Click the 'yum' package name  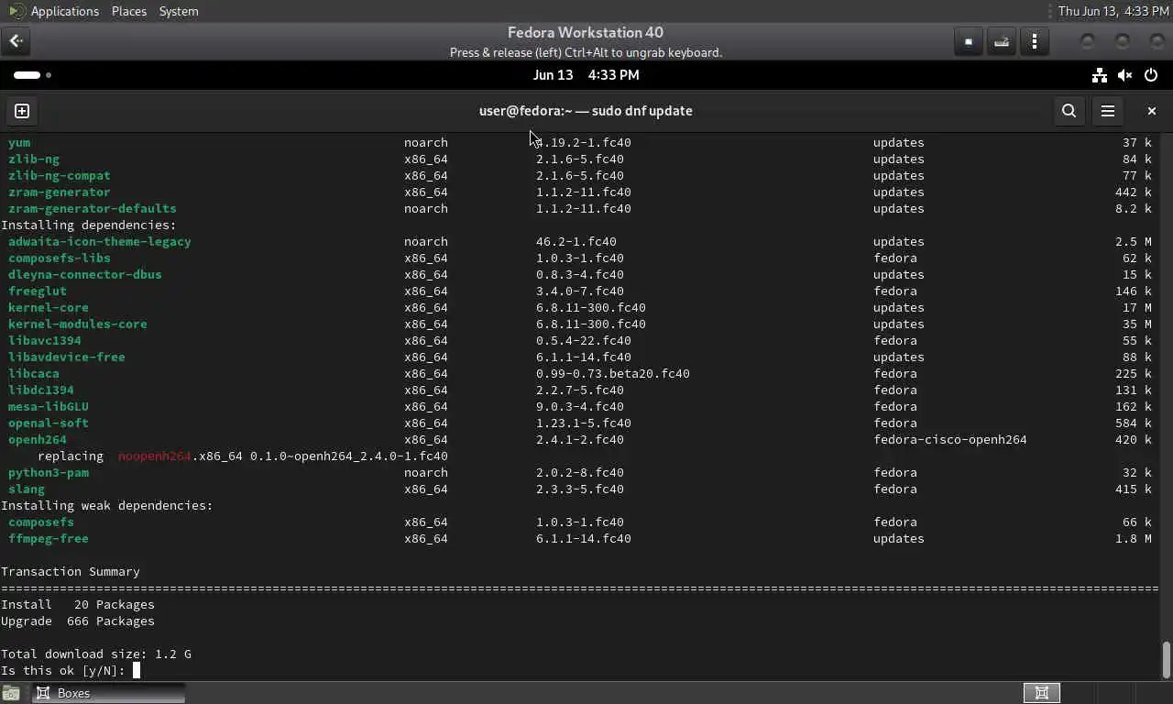tap(19, 142)
